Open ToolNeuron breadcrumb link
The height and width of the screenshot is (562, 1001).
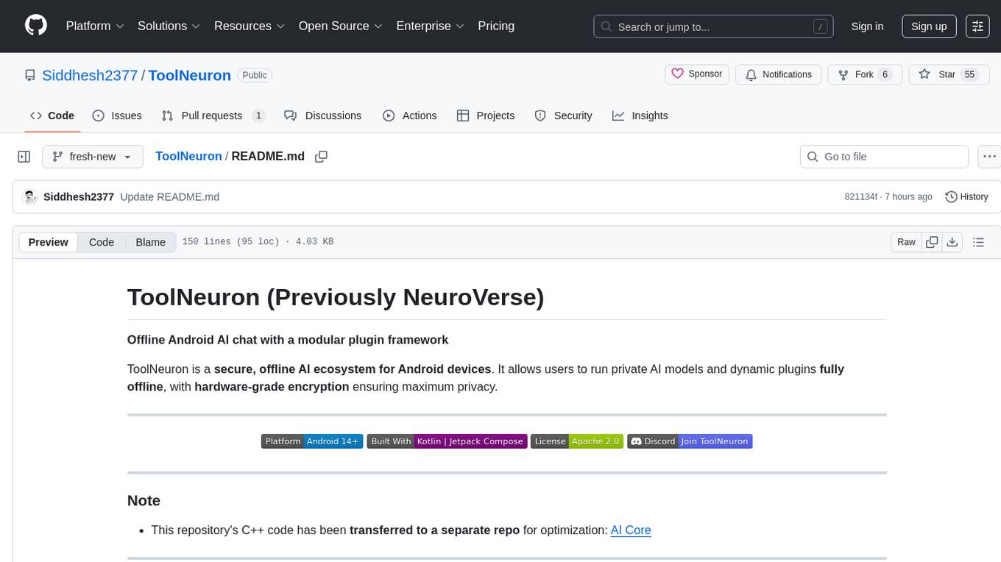point(188,156)
